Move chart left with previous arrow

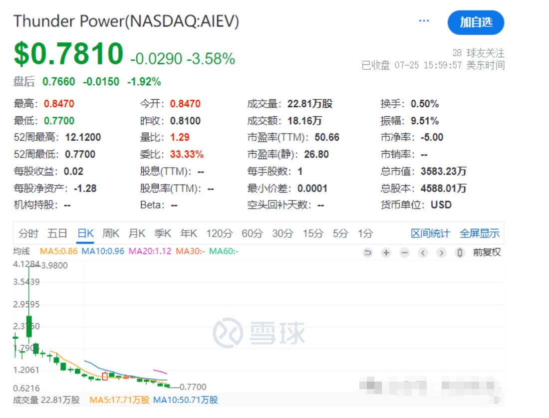click(x=423, y=252)
